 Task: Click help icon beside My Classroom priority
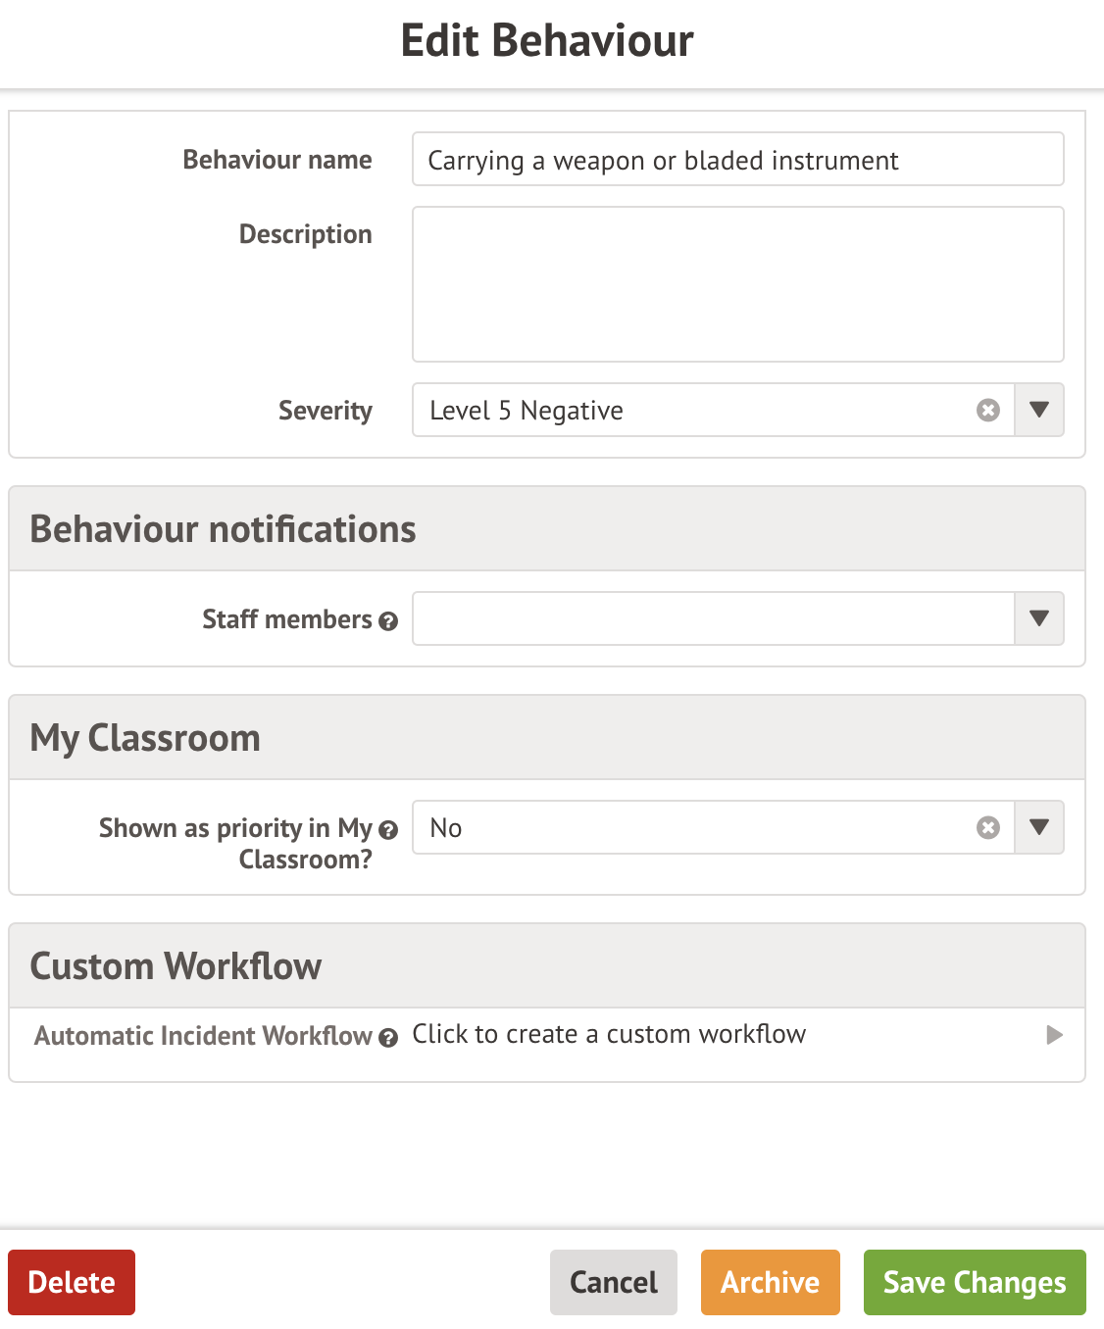pos(388,830)
